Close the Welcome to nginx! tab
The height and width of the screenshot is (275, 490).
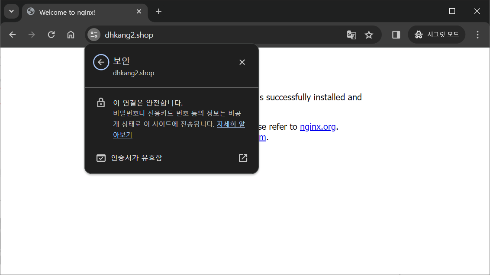(139, 12)
